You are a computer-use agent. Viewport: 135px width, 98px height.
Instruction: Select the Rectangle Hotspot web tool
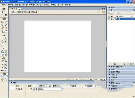[x=2, y=52]
